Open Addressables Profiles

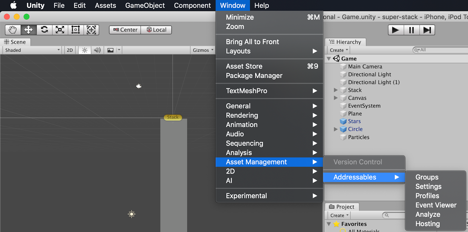pos(436,196)
